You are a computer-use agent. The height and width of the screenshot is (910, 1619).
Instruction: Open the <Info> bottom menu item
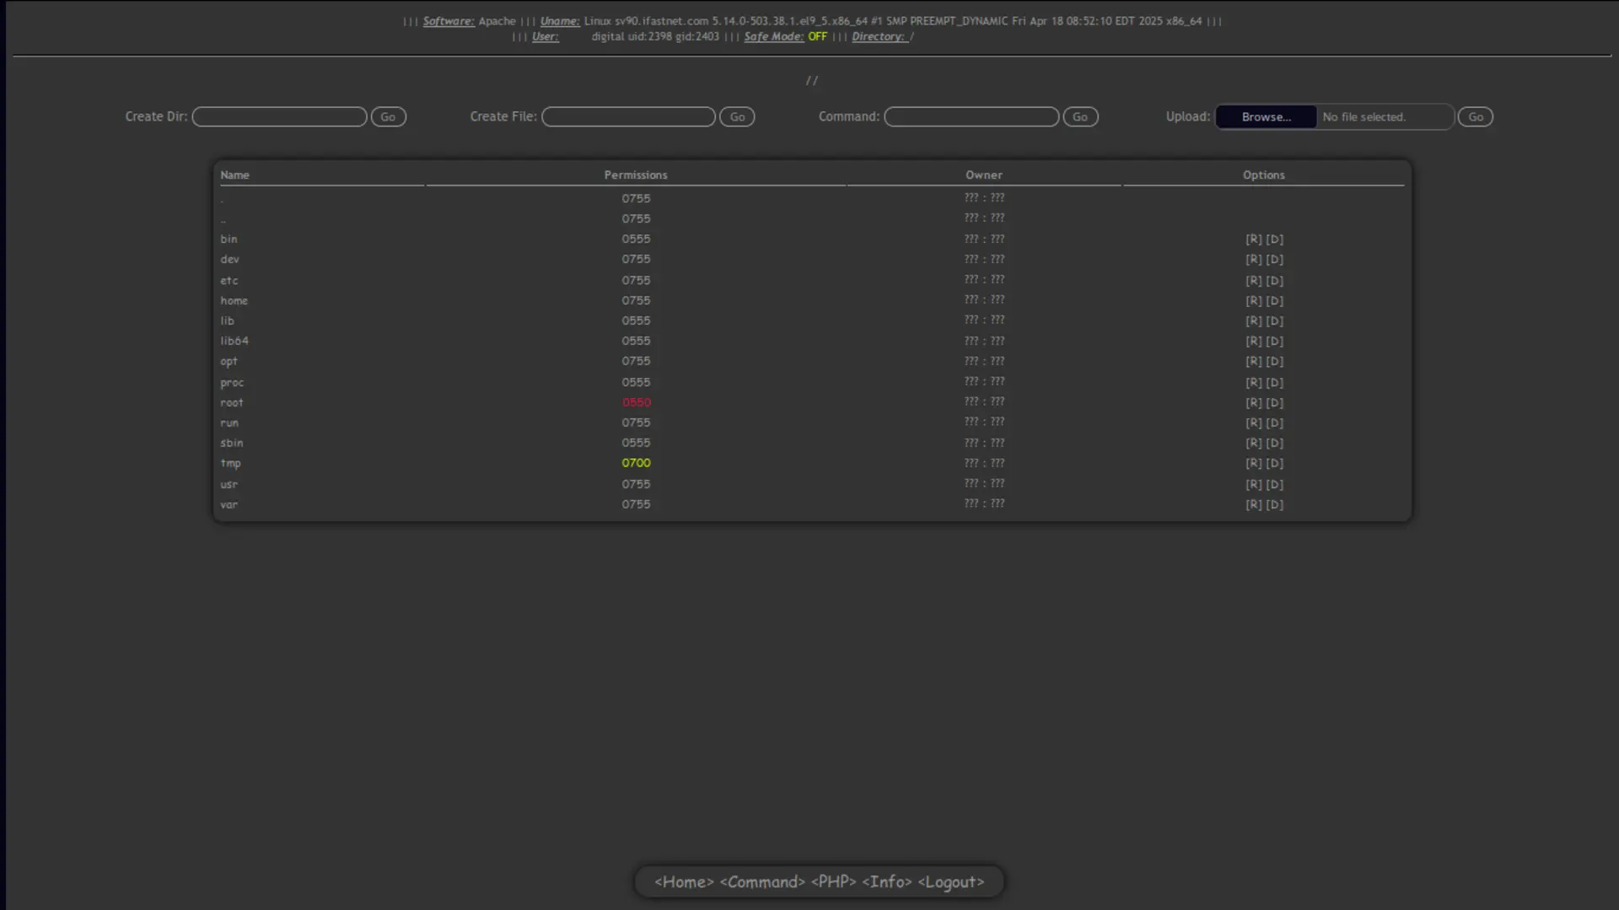click(x=886, y=881)
